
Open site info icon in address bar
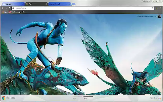[x=13, y=8]
